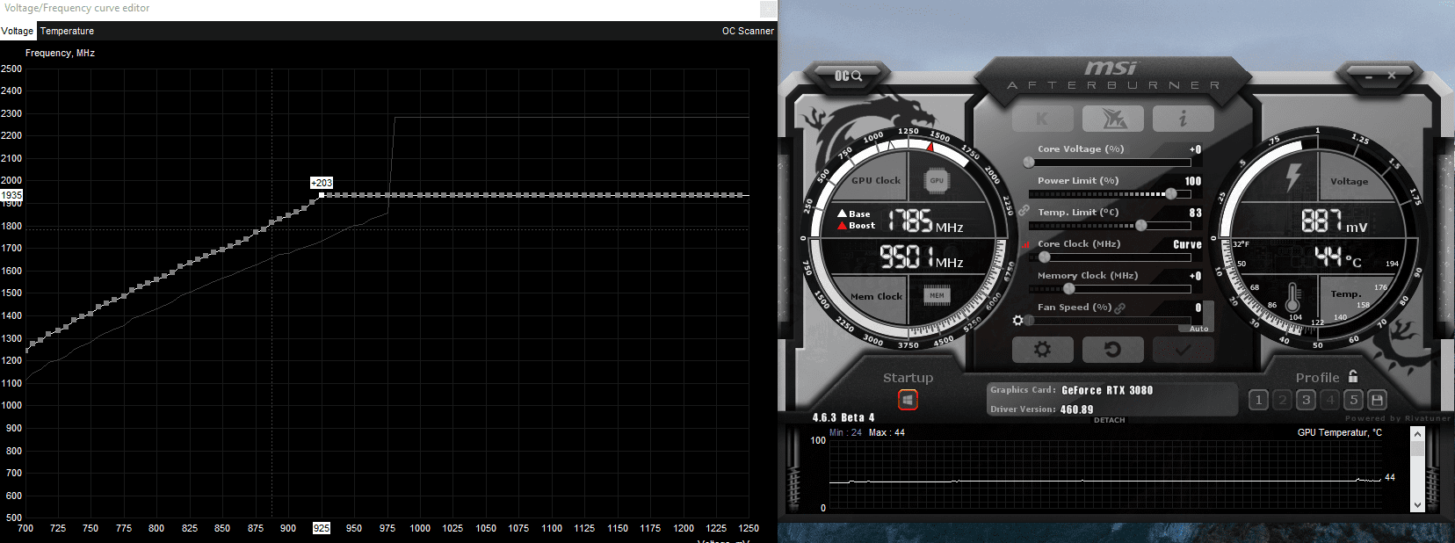Image resolution: width=1455 pixels, height=543 pixels.
Task: Minimize the Afterburner window
Action: click(1368, 76)
